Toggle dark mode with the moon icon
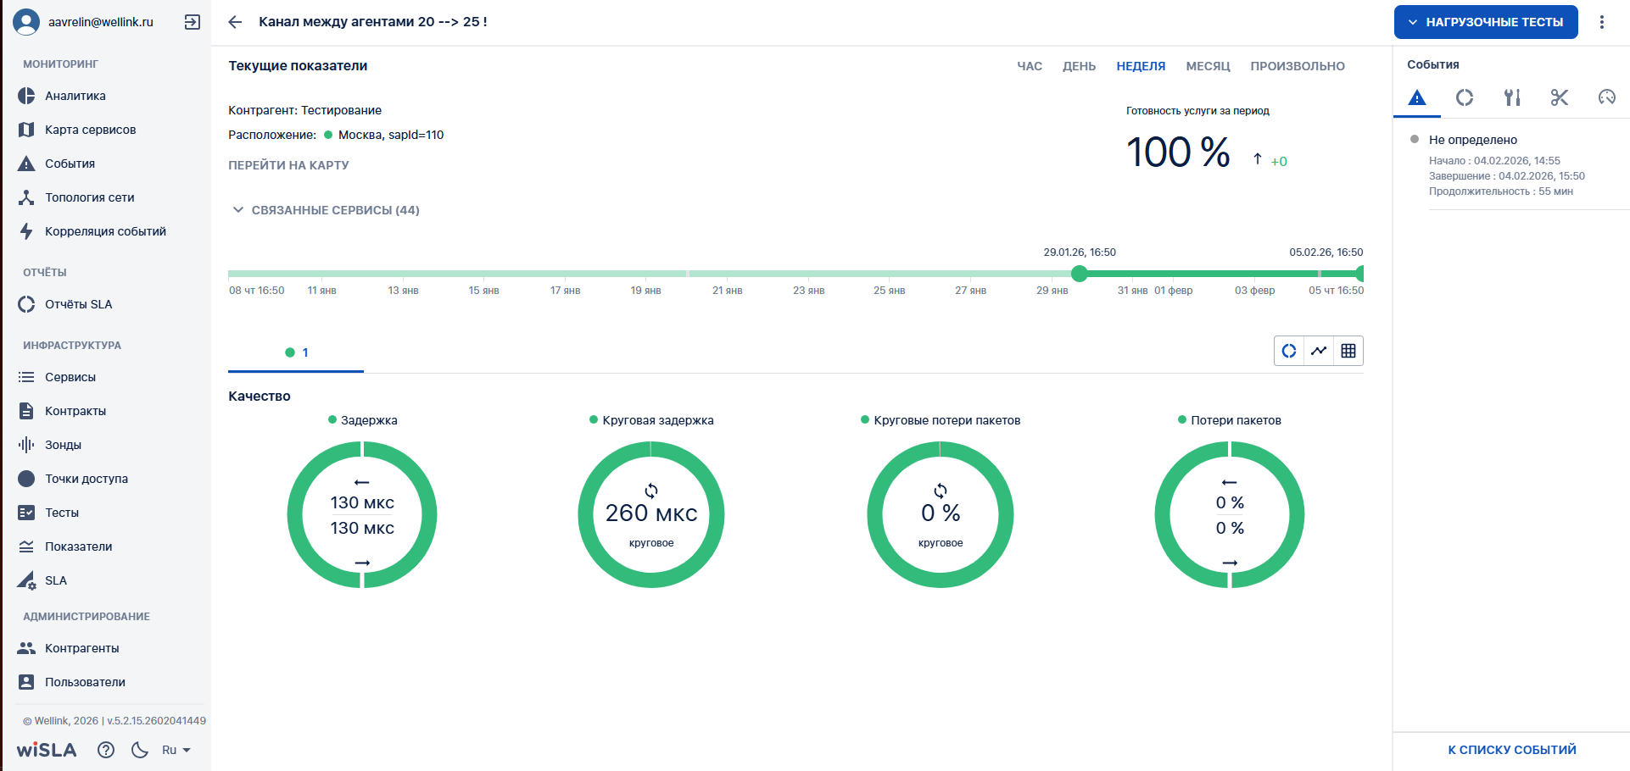Screen dimensions: 1630x771 (140, 750)
